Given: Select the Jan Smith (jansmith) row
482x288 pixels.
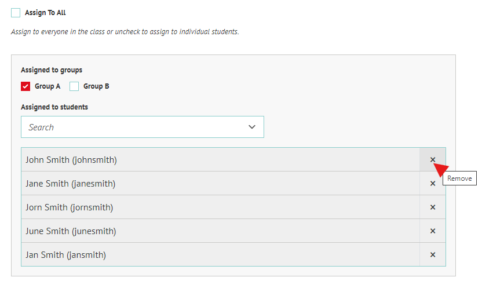Looking at the screenshot, I should 220,254.
